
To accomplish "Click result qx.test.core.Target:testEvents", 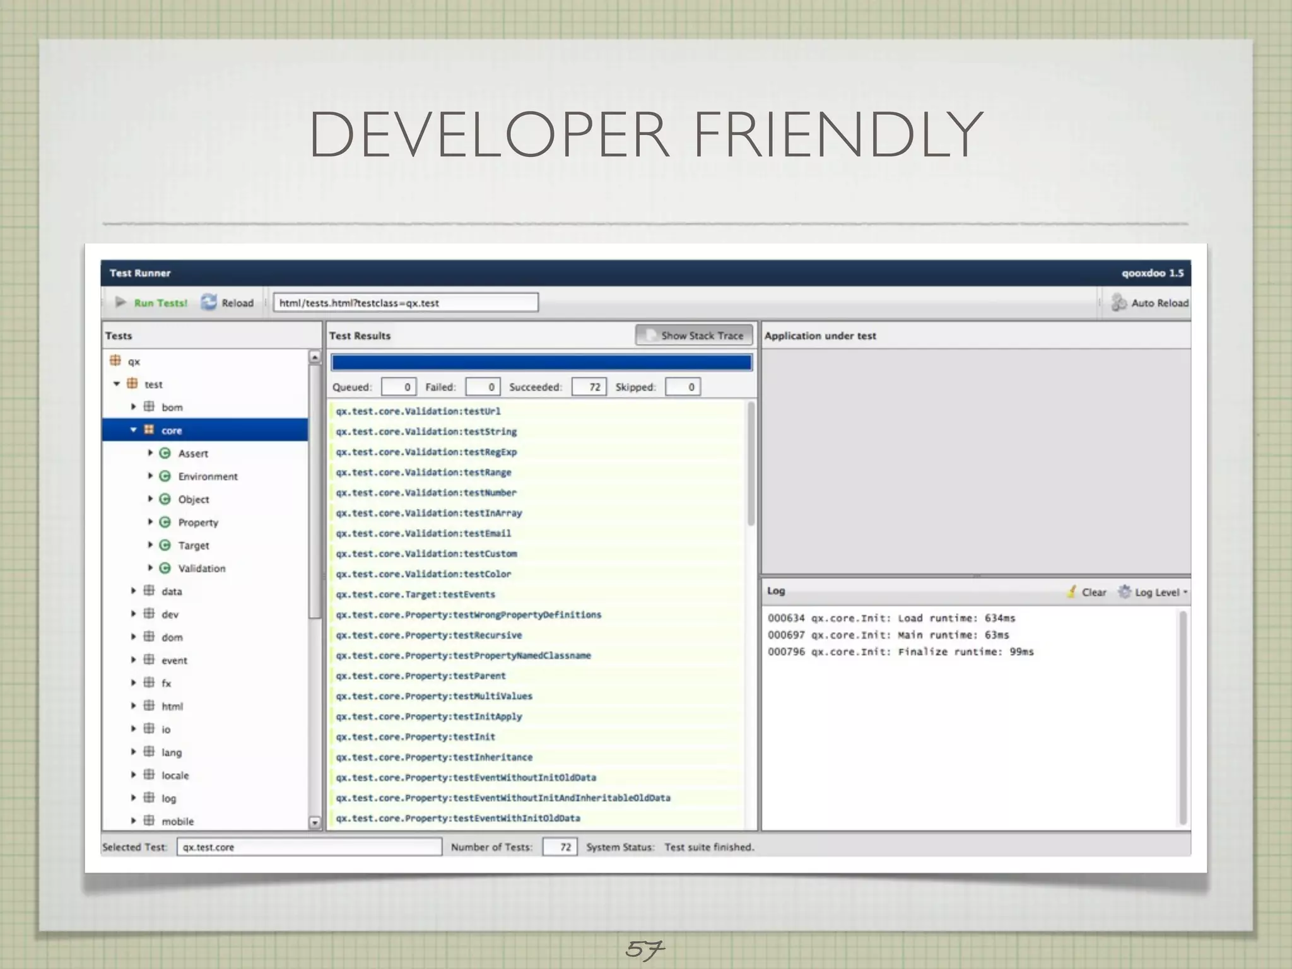I will 416,594.
